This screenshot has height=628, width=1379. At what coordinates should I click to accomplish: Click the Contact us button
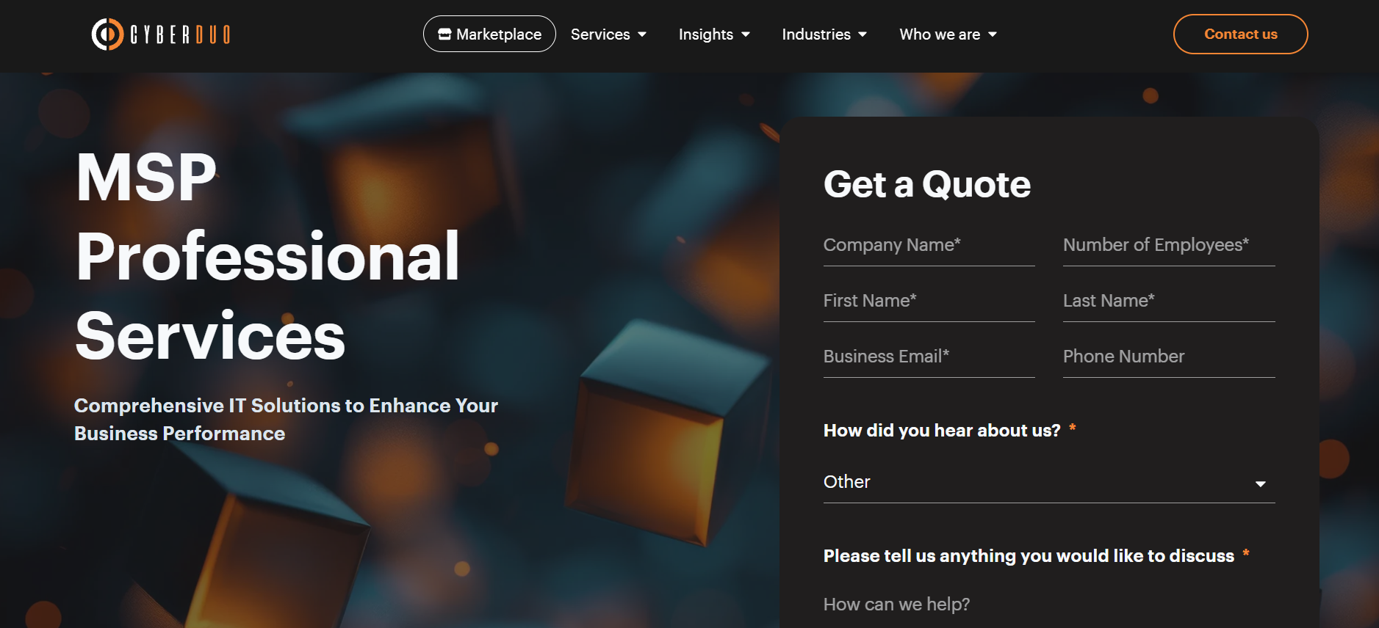[x=1240, y=34]
